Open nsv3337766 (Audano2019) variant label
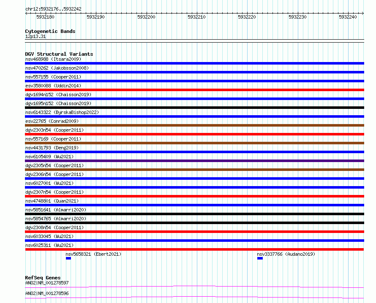Viewport: 376px width, 303px height. pyautogui.click(x=286, y=254)
